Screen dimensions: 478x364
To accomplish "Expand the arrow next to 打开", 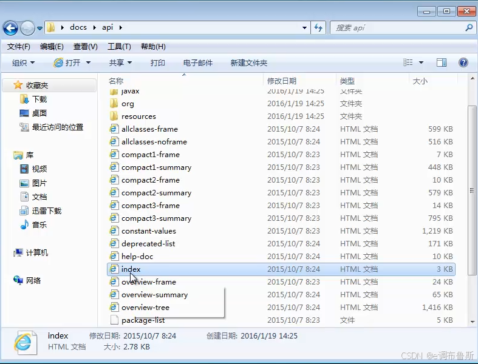I will coord(89,62).
